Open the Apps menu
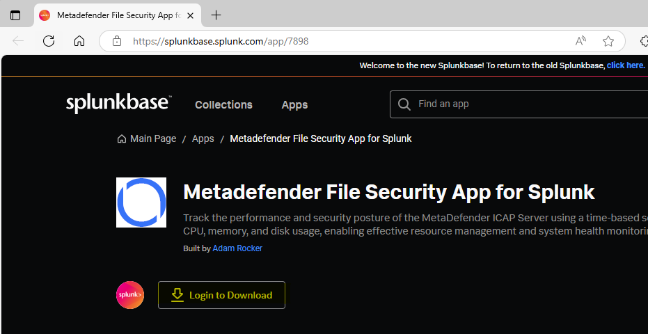This screenshot has width=648, height=334. coord(294,104)
